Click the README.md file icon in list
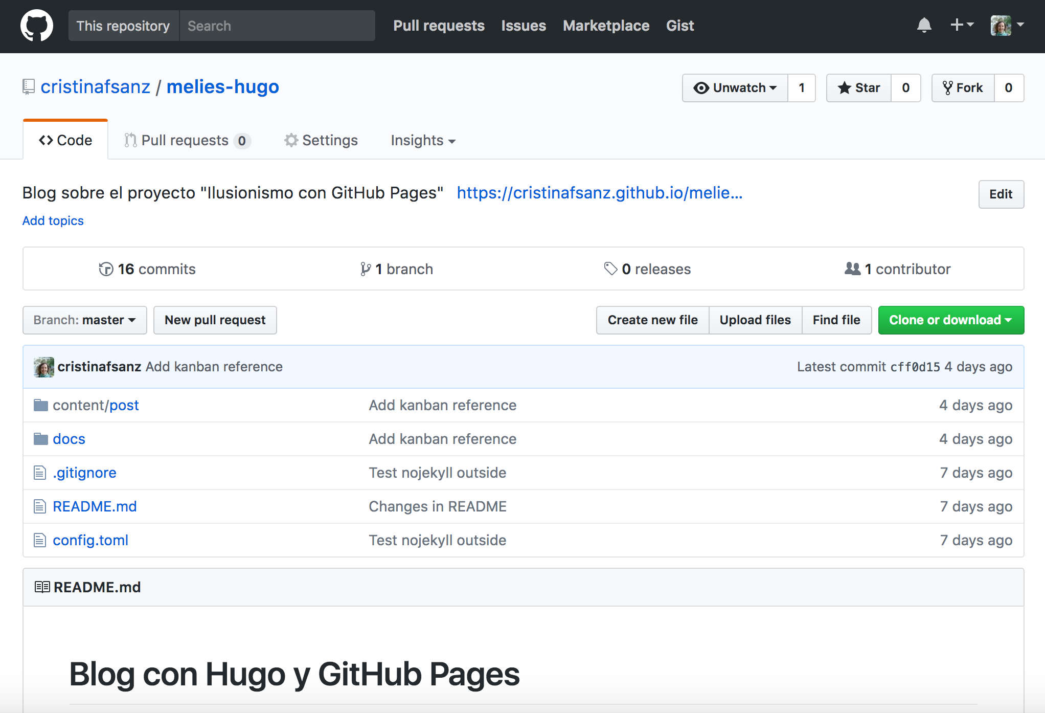The image size is (1045, 713). point(40,506)
